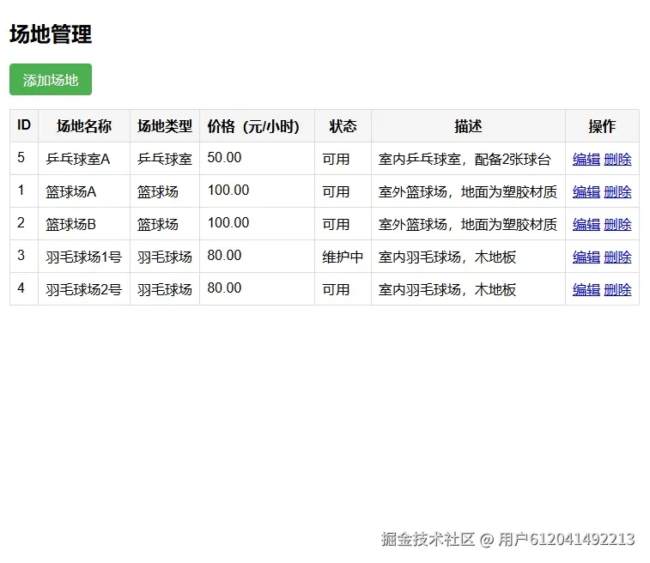Click the 维护中 status cell
650x563 pixels.
[343, 257]
